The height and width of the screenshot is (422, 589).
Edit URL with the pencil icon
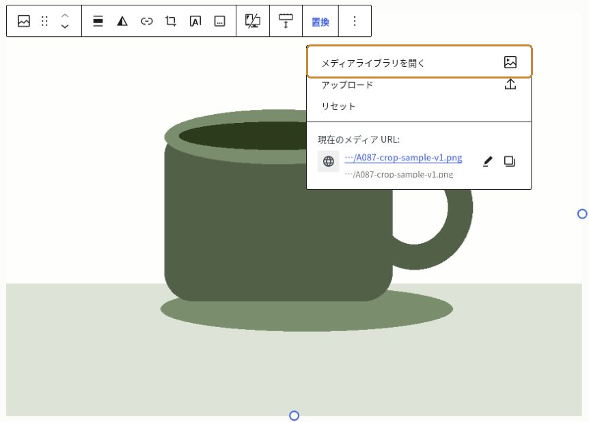pyautogui.click(x=487, y=161)
